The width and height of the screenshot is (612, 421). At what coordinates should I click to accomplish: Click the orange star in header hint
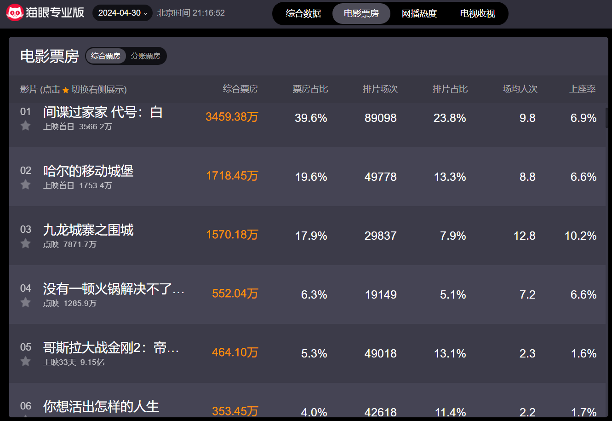click(66, 90)
